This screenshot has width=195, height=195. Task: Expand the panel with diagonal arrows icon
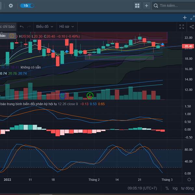192,18
